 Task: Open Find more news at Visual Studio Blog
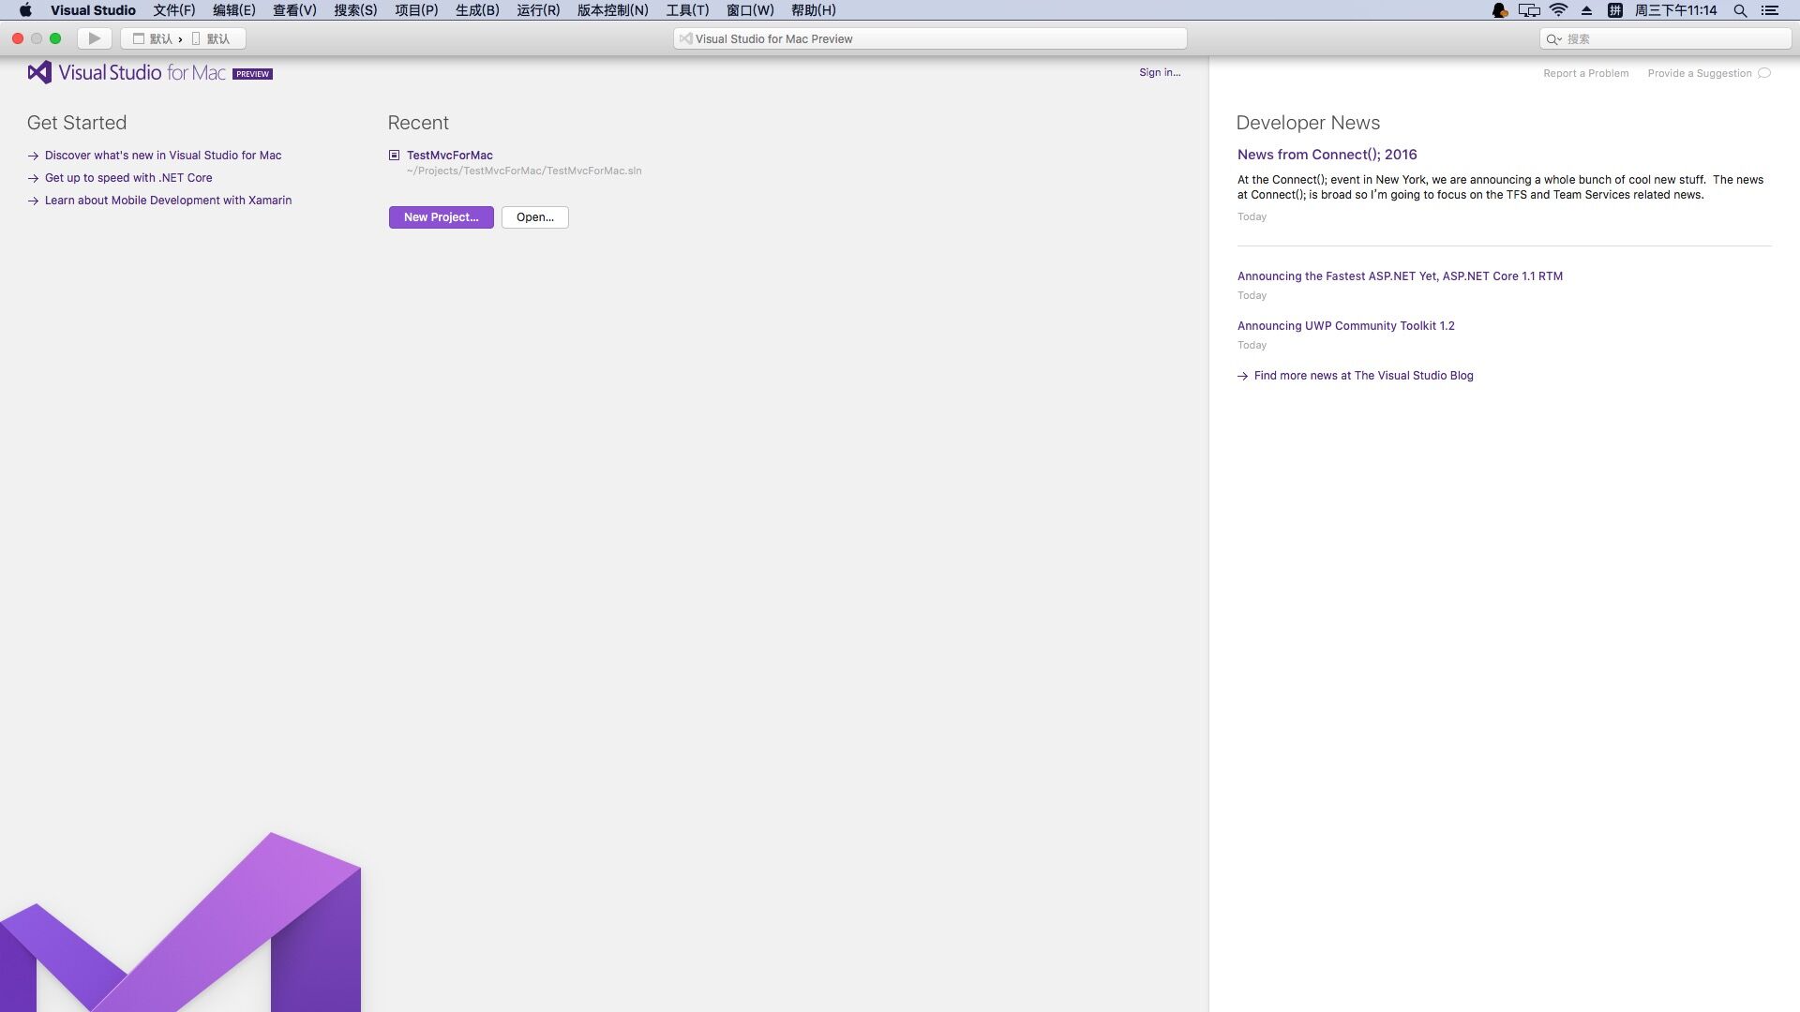1363,376
